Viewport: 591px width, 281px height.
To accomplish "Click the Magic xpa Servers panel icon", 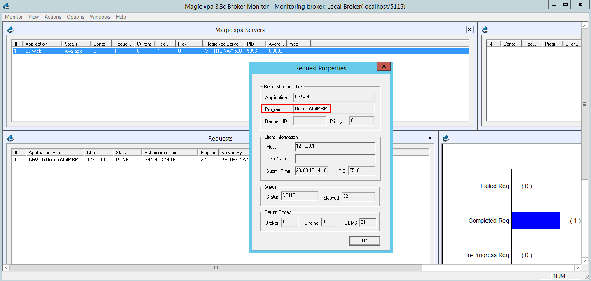I will (10, 30).
